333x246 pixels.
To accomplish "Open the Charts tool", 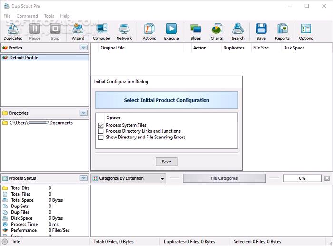I will click(216, 29).
